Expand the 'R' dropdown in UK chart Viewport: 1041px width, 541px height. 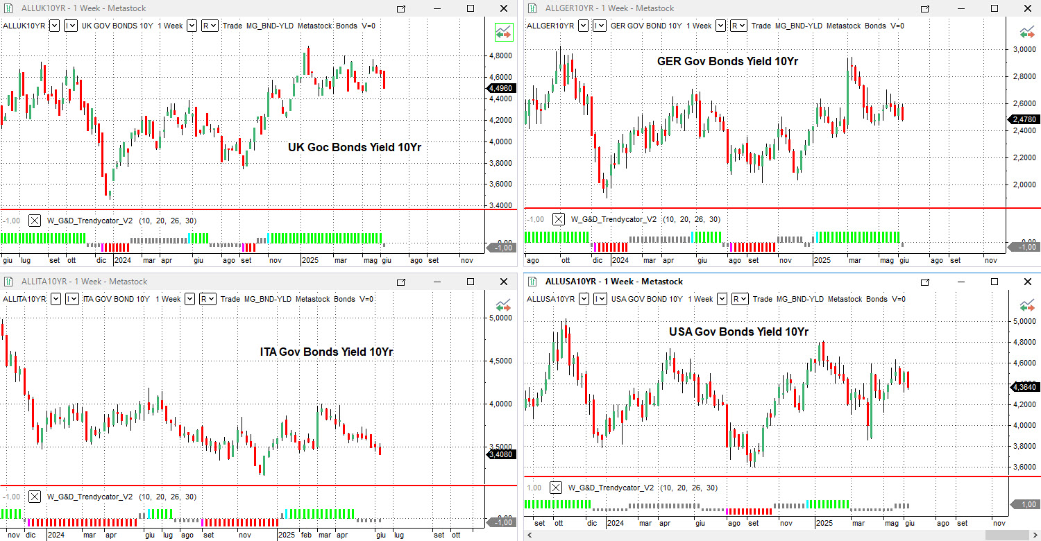point(210,26)
